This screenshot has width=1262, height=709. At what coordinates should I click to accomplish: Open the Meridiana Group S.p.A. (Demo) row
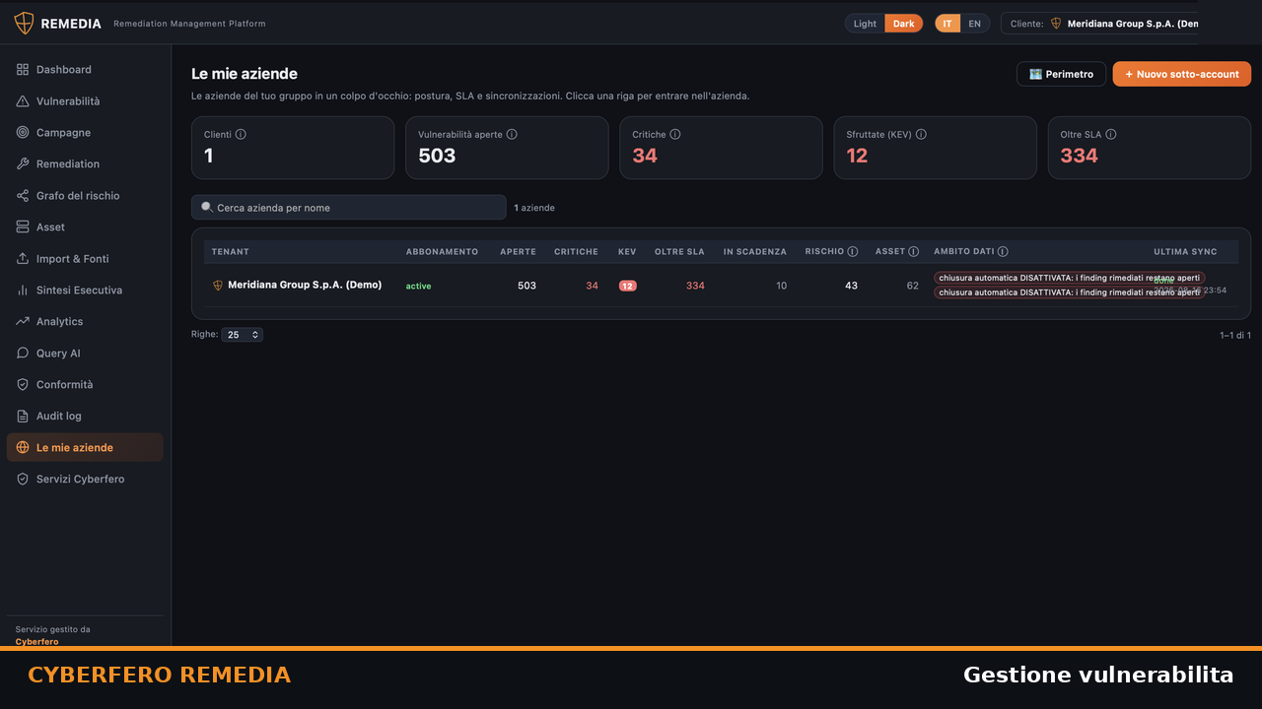pos(721,286)
